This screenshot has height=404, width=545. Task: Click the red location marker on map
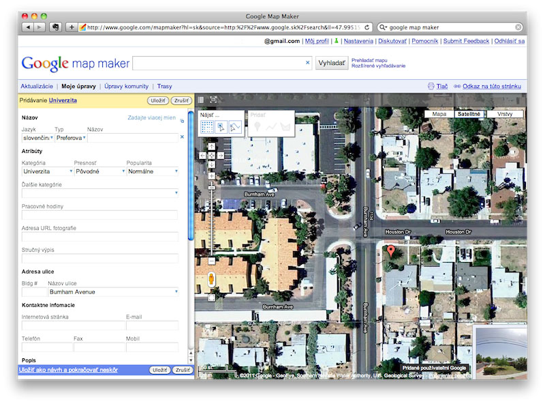coord(391,250)
